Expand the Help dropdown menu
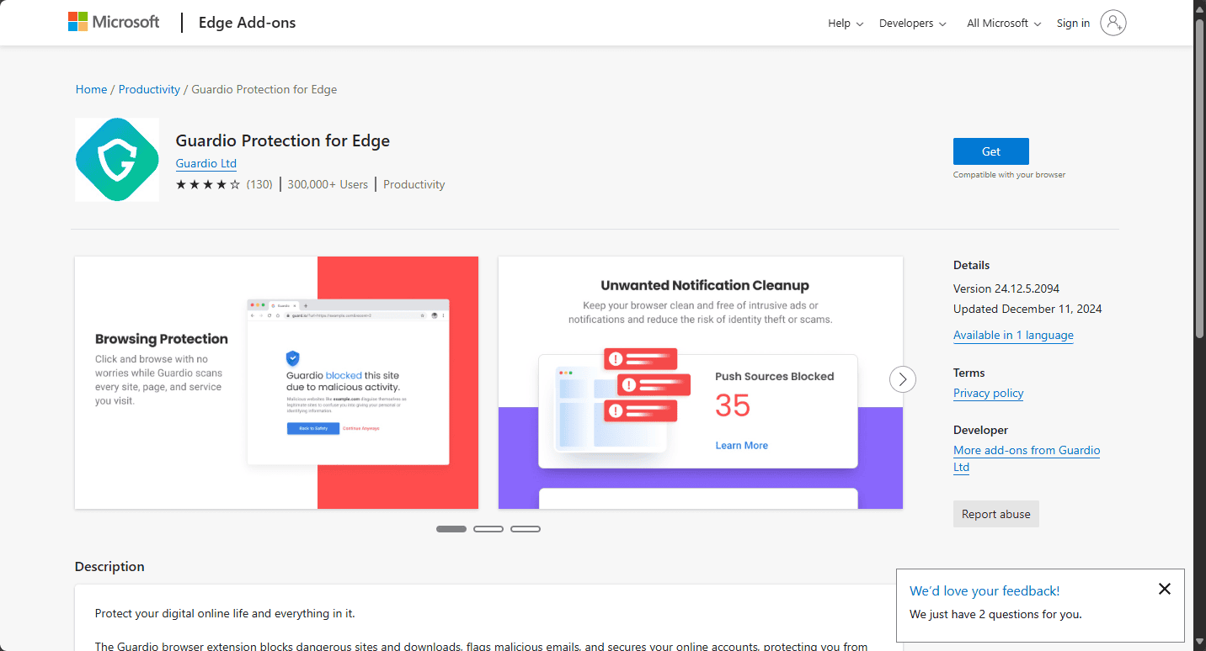Image resolution: width=1206 pixels, height=651 pixels. point(846,24)
